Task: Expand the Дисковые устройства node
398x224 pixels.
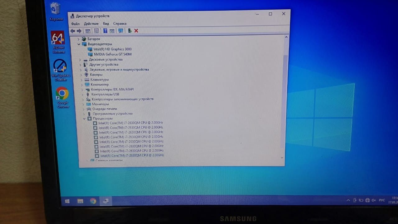Action: click(80, 60)
